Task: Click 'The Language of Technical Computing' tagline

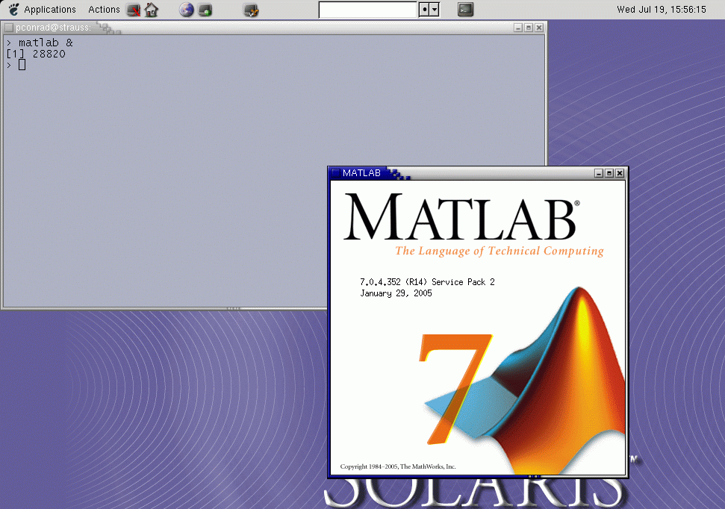Action: [x=500, y=251]
